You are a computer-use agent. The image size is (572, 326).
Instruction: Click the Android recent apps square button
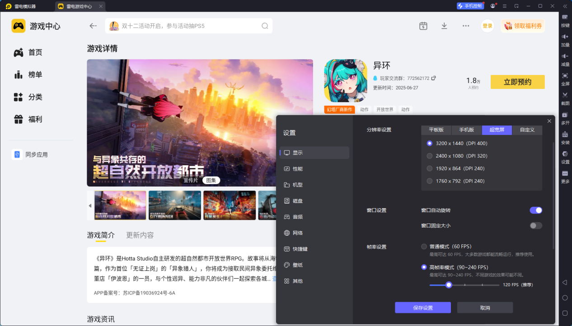click(565, 313)
